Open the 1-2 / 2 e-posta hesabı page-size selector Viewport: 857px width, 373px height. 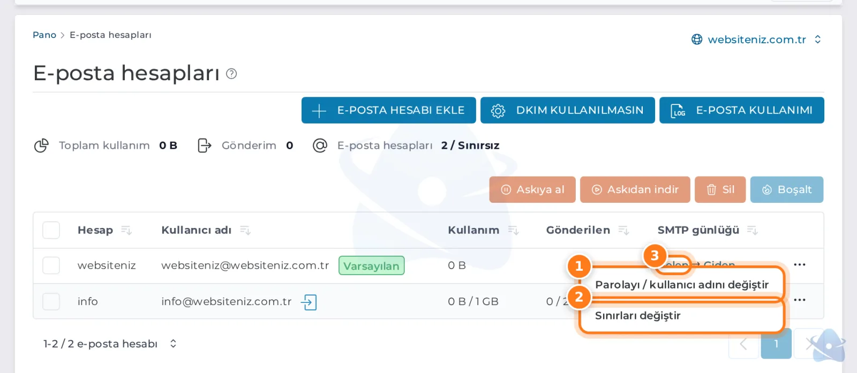tap(110, 344)
